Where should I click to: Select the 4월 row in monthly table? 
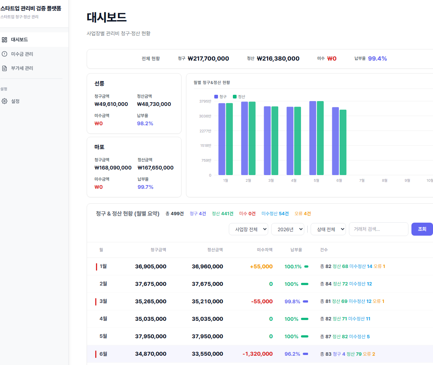coord(260,319)
